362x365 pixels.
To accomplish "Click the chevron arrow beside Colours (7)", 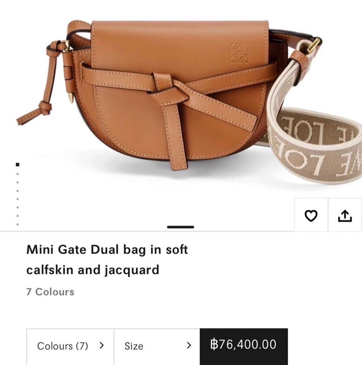I will click(x=102, y=345).
